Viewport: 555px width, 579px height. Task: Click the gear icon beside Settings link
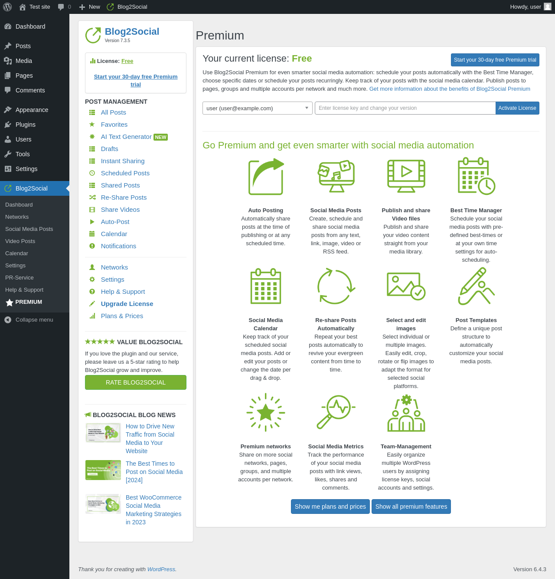click(92, 280)
